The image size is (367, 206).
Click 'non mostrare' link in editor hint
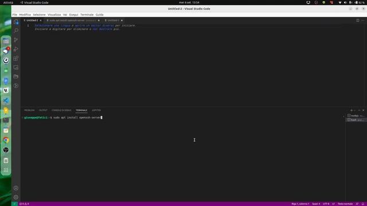[x=102, y=29]
